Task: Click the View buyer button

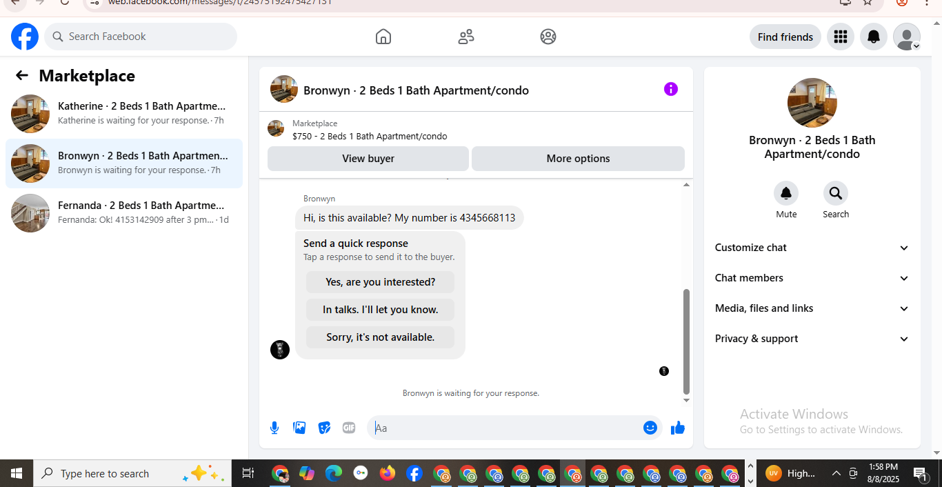Action: pyautogui.click(x=368, y=159)
